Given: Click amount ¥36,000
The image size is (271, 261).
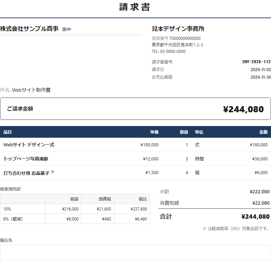Looking at the screenshot, I should coord(260,159).
